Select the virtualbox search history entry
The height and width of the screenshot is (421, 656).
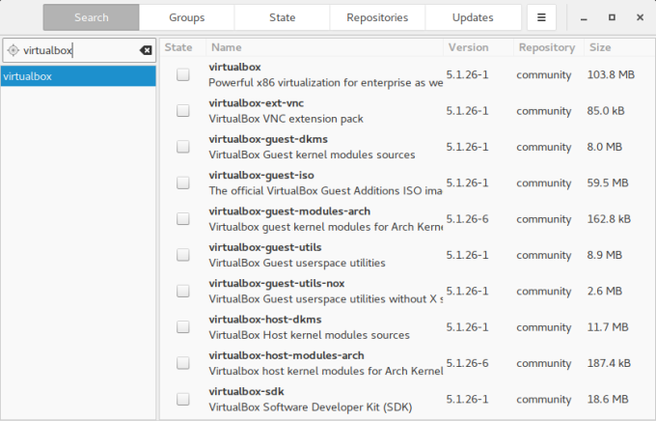coord(78,76)
